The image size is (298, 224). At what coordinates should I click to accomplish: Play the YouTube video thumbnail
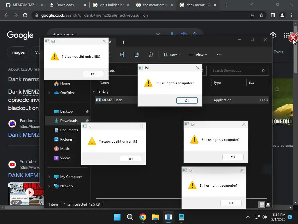(30, 192)
